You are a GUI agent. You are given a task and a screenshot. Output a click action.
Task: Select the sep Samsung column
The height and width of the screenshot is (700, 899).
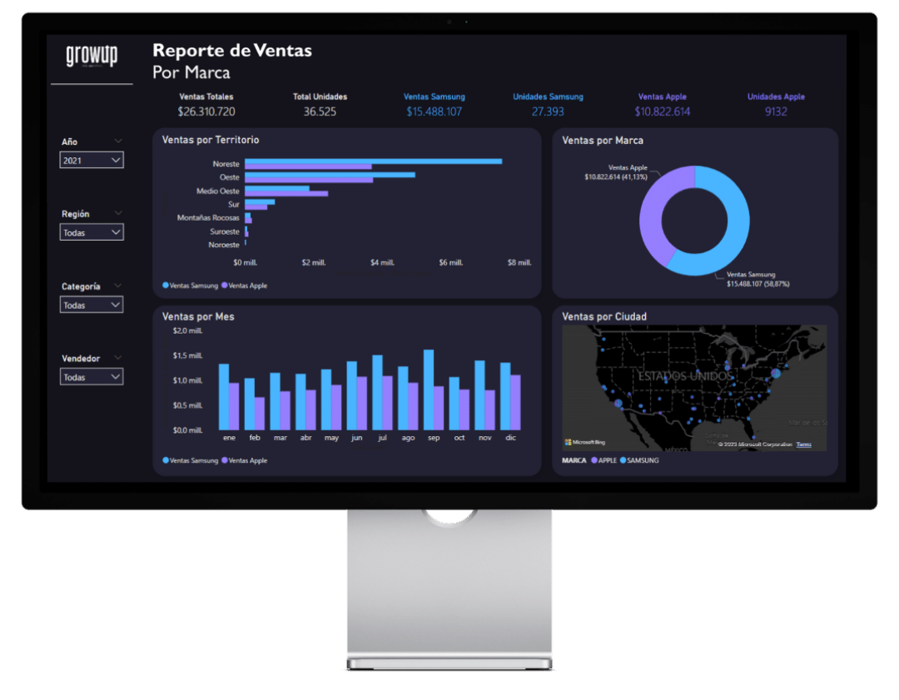tap(429, 390)
